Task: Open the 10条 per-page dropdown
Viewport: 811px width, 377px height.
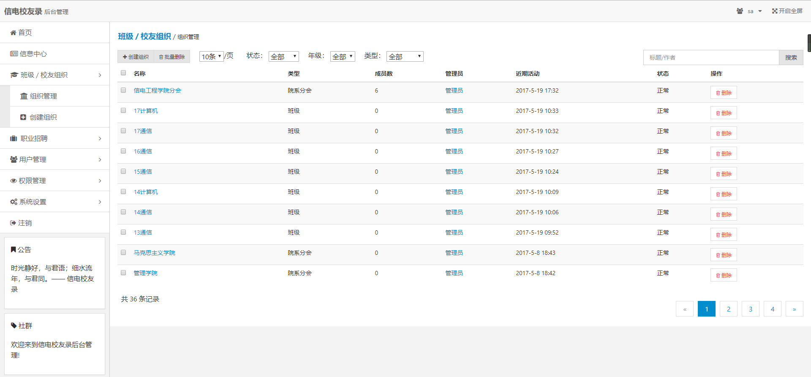Action: pos(211,57)
